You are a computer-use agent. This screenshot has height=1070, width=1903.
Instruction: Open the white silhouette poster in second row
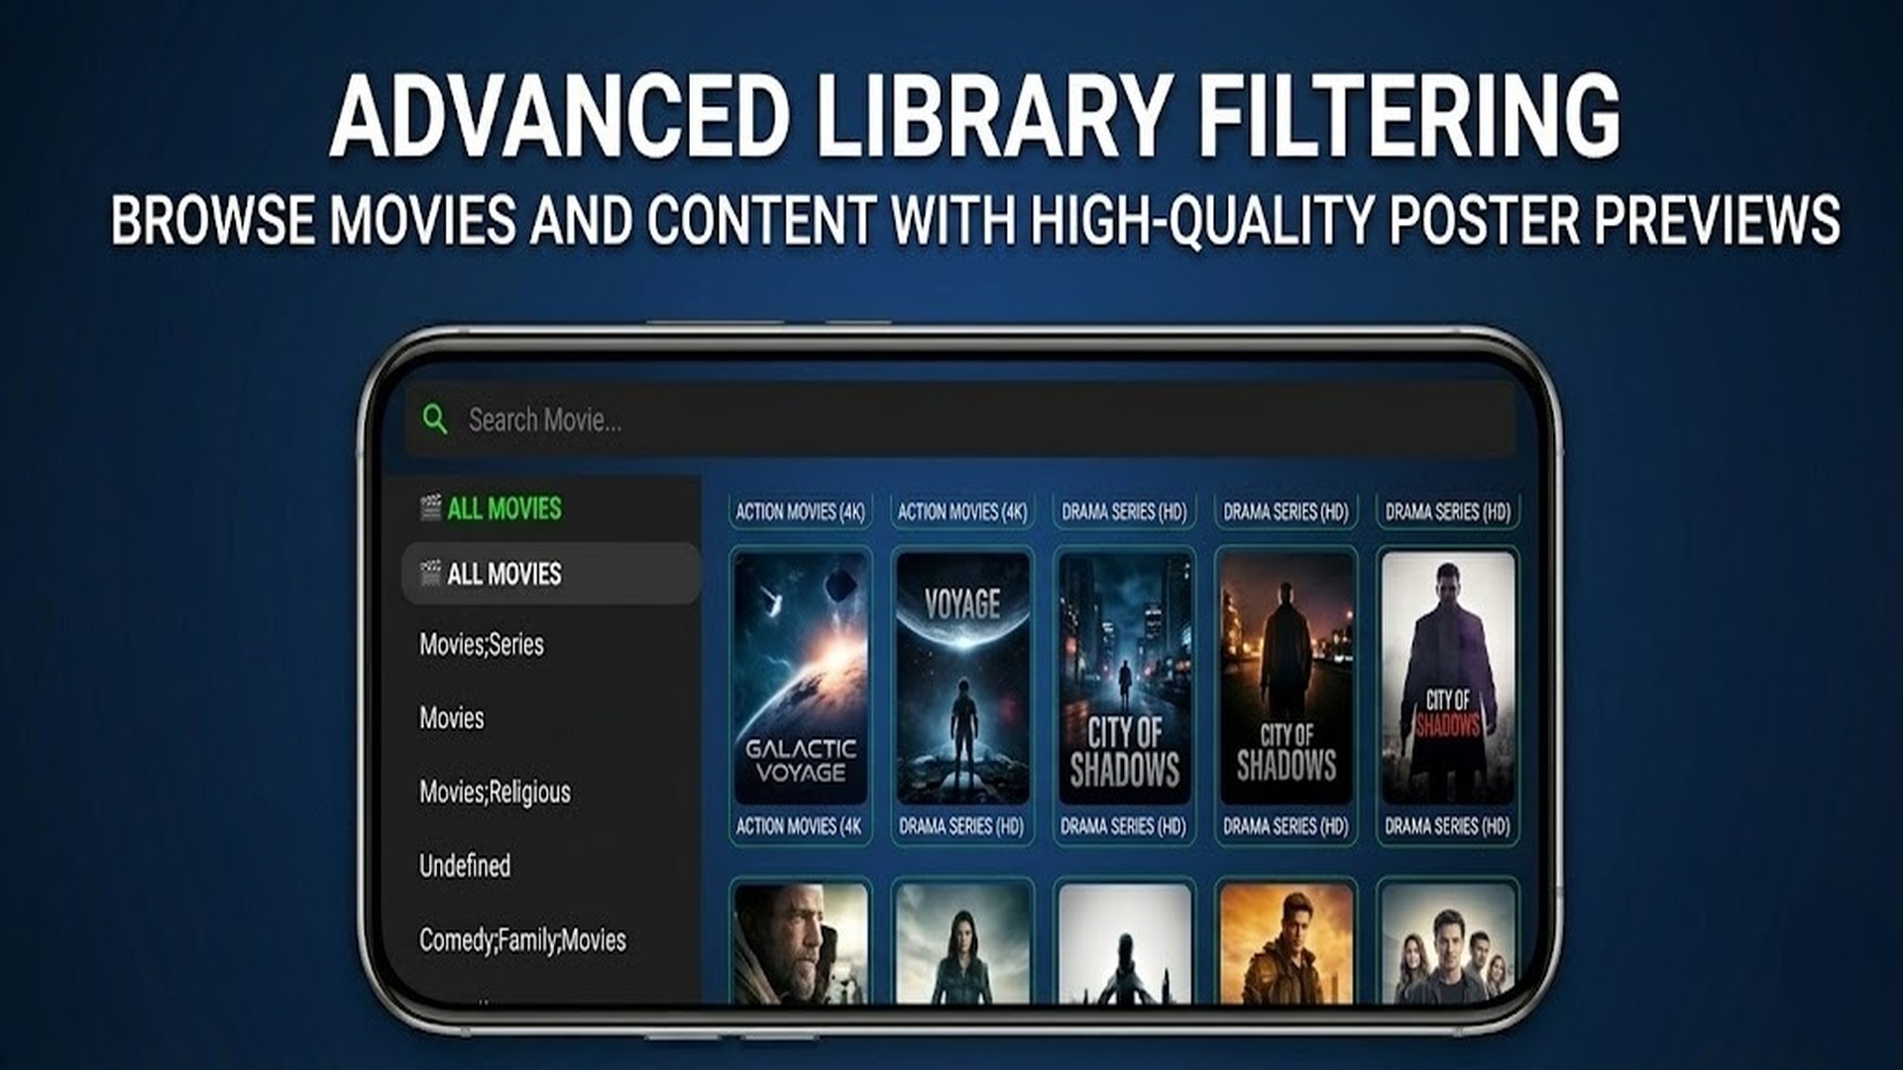[x=1124, y=943]
